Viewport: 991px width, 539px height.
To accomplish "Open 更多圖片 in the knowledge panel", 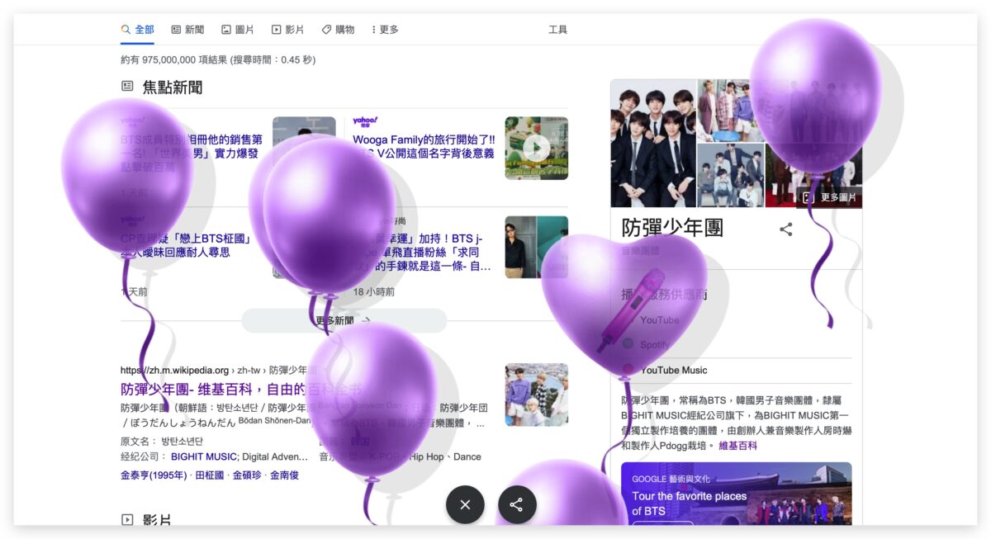I will point(830,197).
